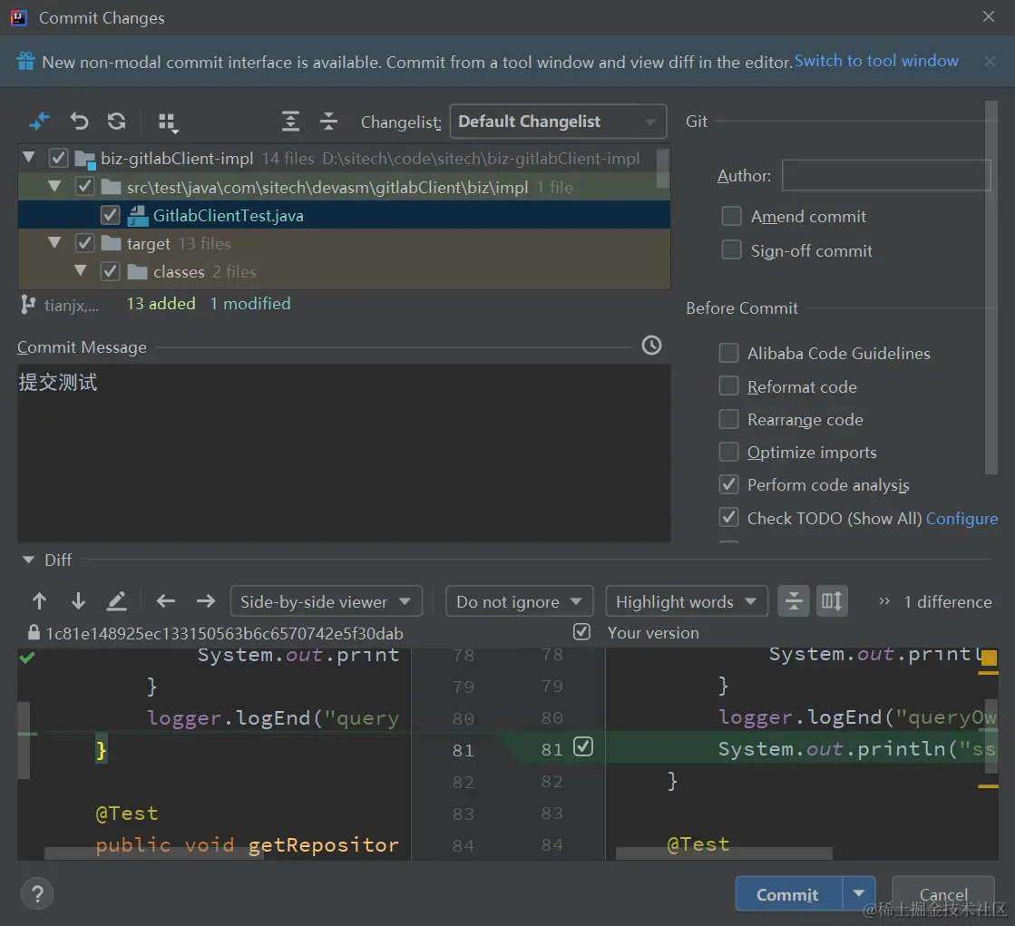Collapse biz-gitlabClient-impl tree node
The width and height of the screenshot is (1015, 926).
tap(28, 157)
